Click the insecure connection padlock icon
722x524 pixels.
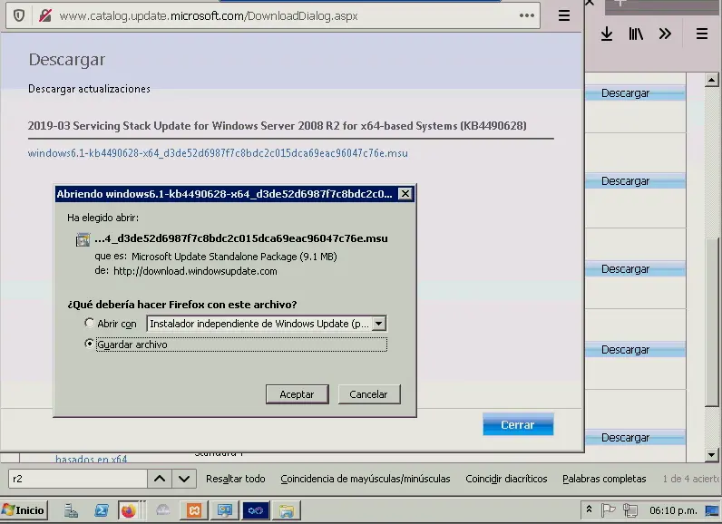click(45, 15)
